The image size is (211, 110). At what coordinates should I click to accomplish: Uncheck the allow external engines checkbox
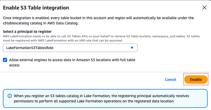tap(5, 60)
